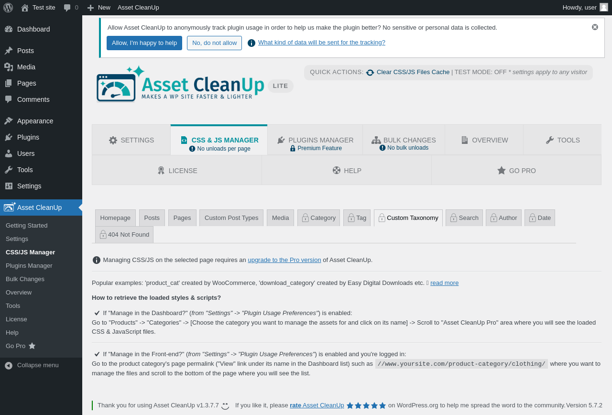
Task: Switch to the SETTINGS tab
Action: click(131, 140)
